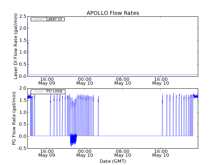Click the noisy negative-flow dip in PG Loop plot
This screenshot has width=220, height=165.
[73, 140]
